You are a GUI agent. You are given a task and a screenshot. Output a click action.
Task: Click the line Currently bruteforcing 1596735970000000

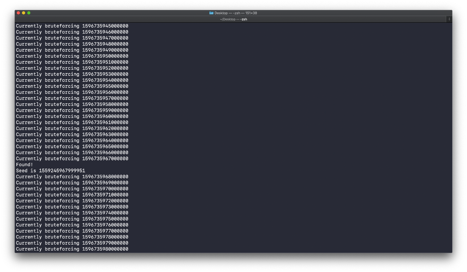coord(72,188)
